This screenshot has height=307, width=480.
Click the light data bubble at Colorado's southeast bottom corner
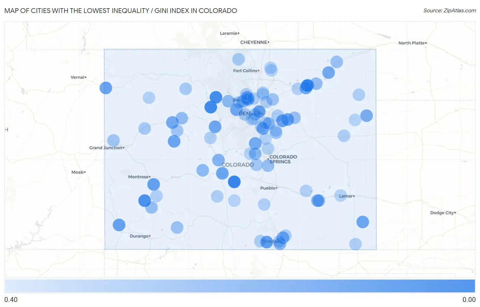point(355,244)
